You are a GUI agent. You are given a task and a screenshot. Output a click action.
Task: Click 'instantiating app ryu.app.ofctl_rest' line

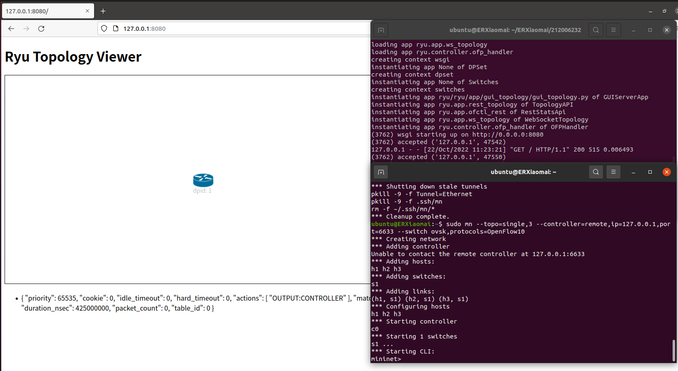[469, 112]
